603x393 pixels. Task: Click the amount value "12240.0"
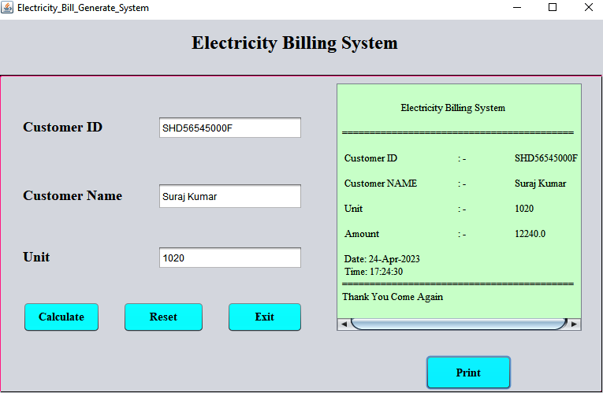[x=530, y=234]
